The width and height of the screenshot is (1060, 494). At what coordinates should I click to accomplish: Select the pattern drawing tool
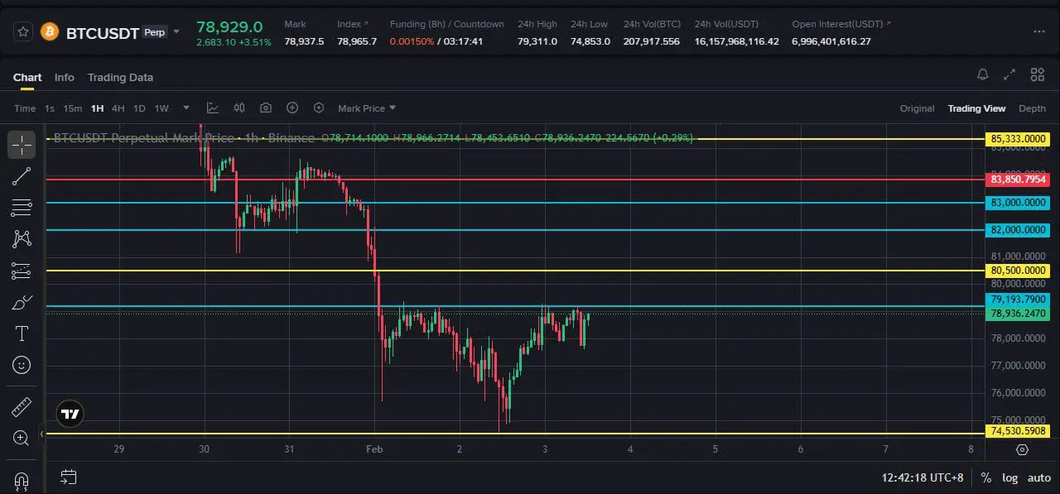point(22,238)
